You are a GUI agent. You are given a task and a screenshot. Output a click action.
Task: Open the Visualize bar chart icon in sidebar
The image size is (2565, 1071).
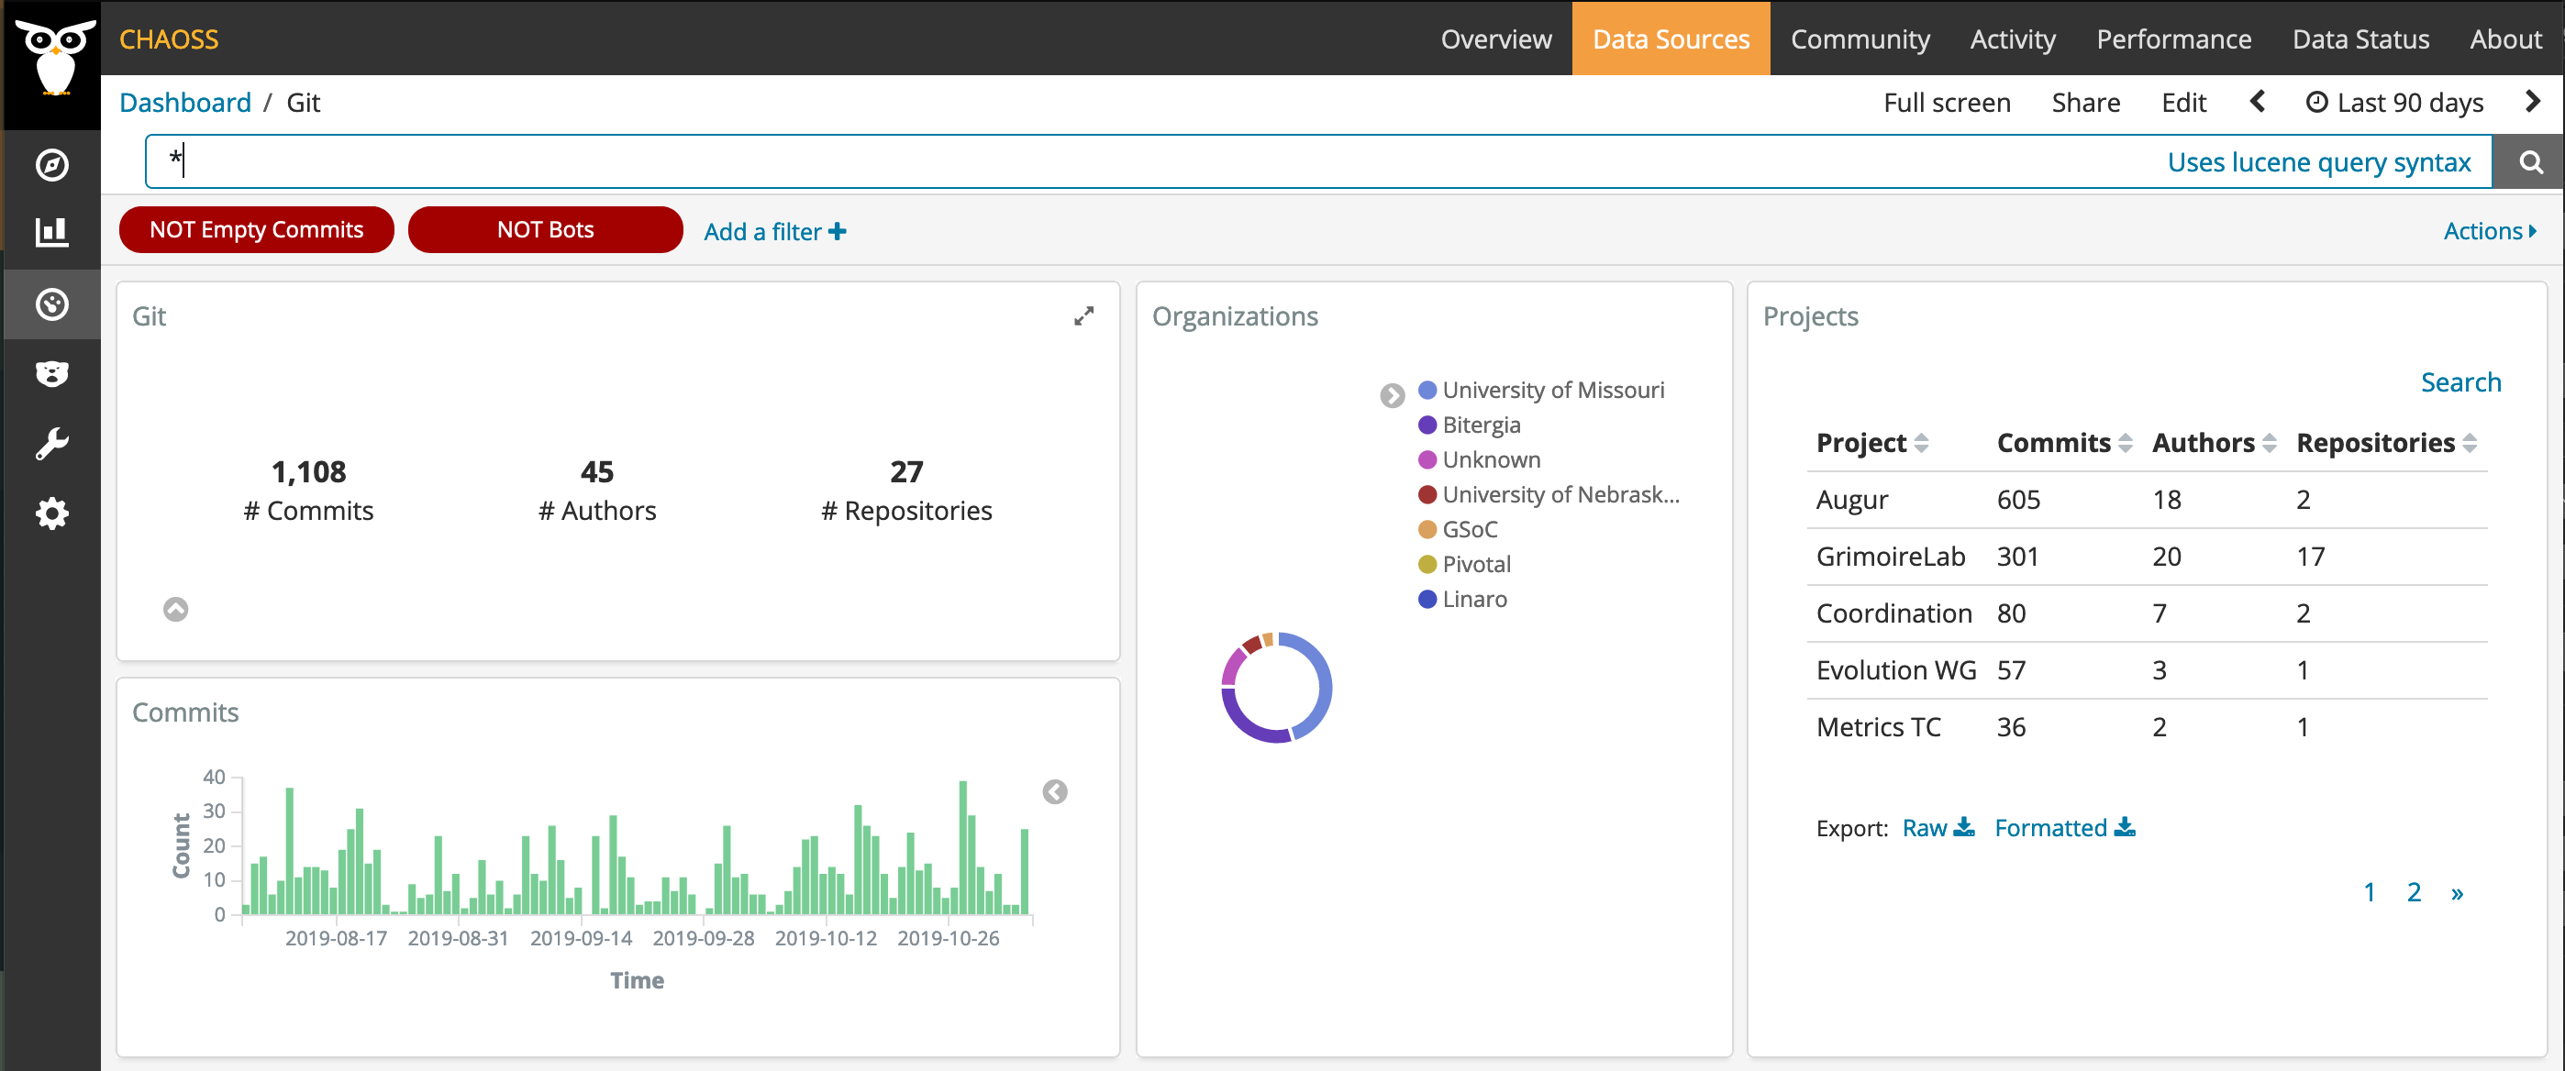click(51, 232)
